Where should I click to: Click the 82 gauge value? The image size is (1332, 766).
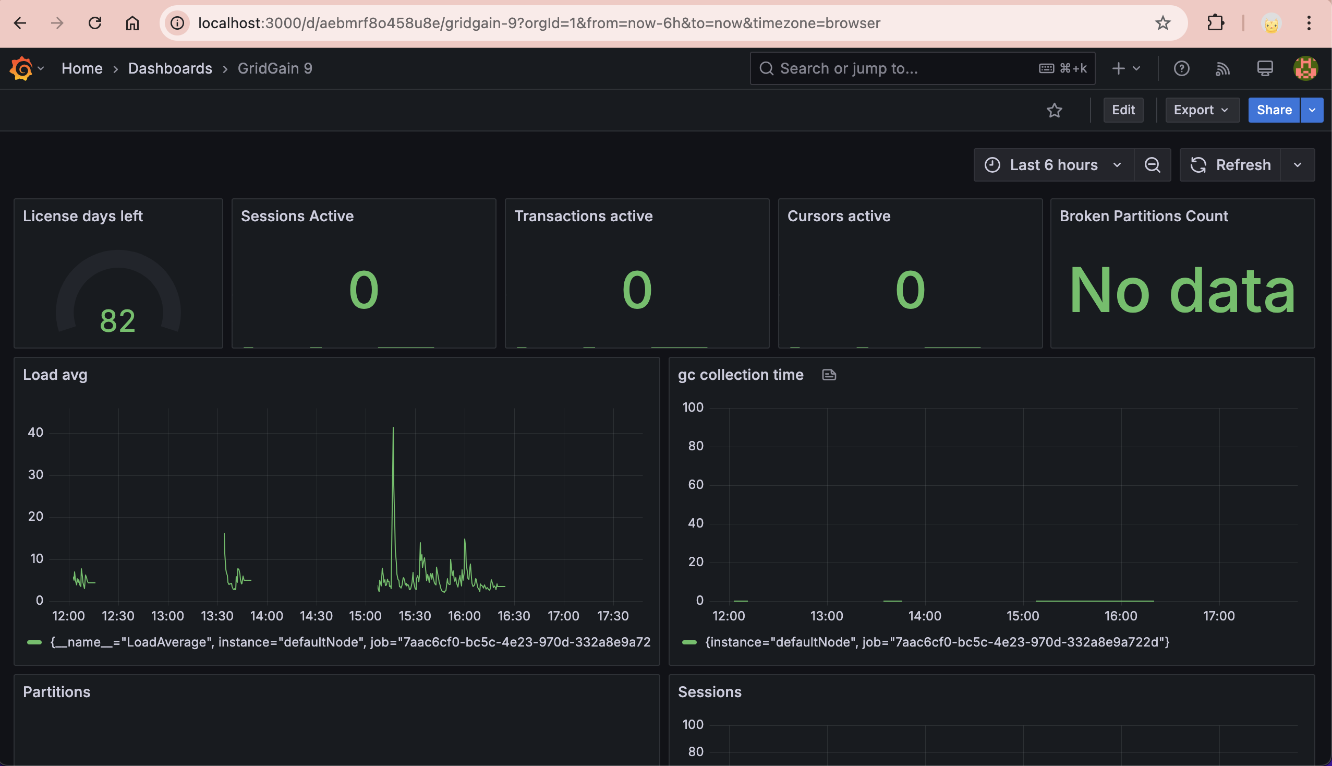pyautogui.click(x=118, y=321)
